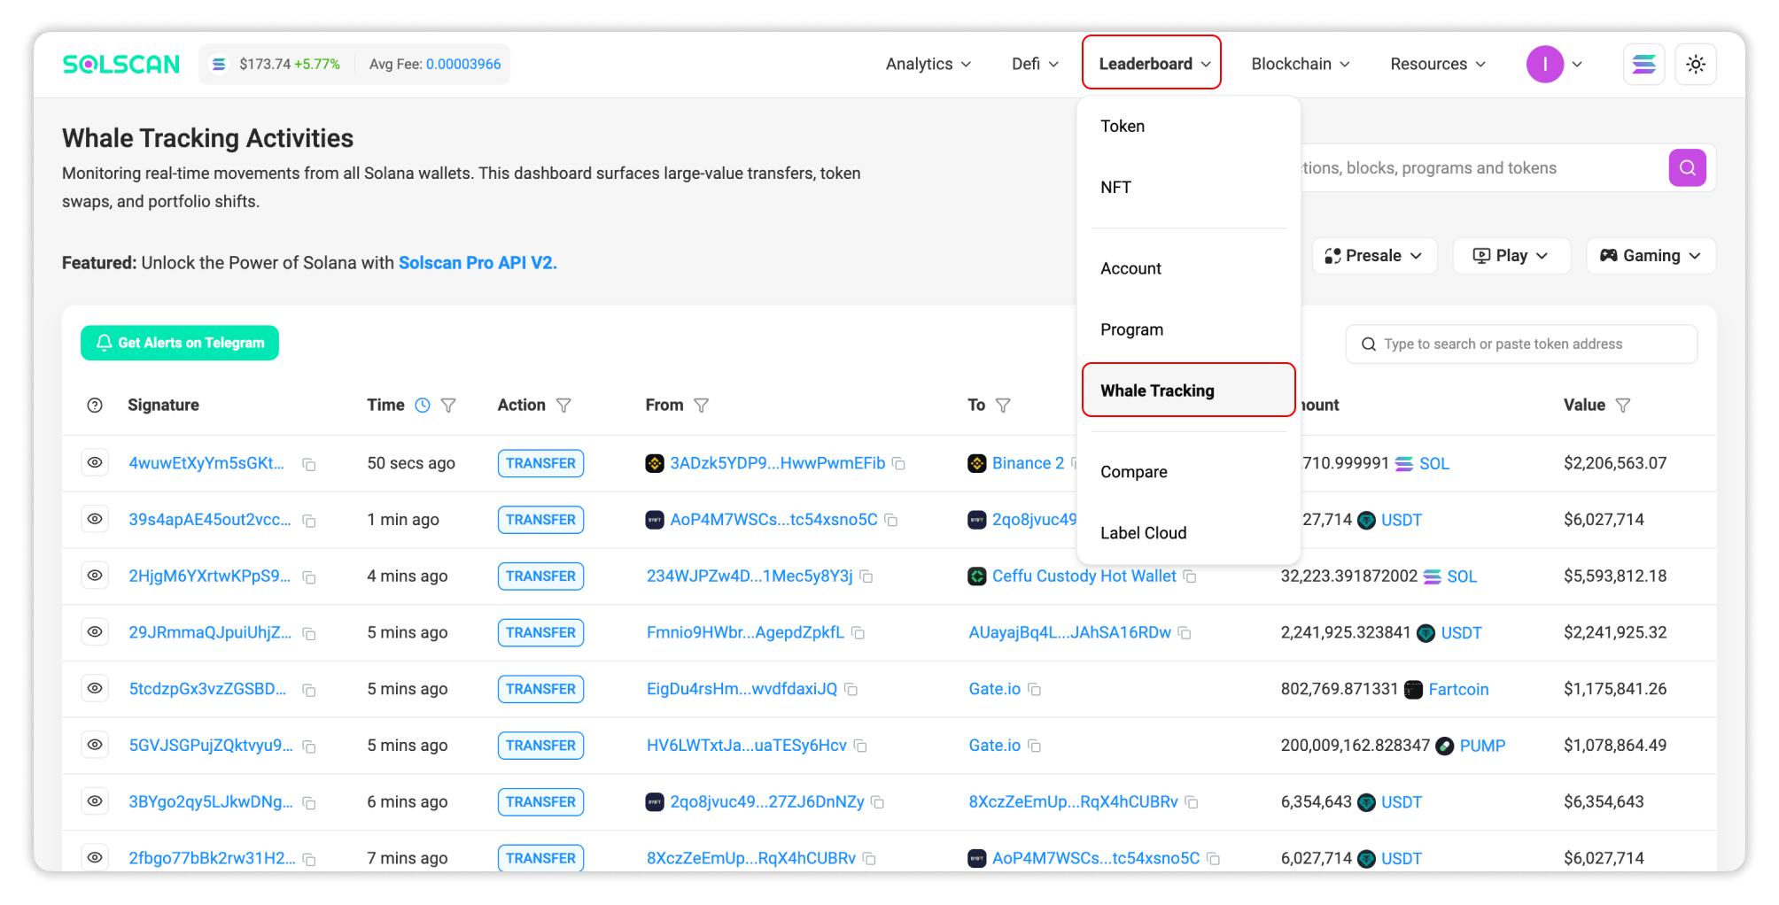This screenshot has height=905, width=1779.
Task: Click eye icon for 4wuwEtXyYm5sGKt transaction
Action: pos(95,463)
